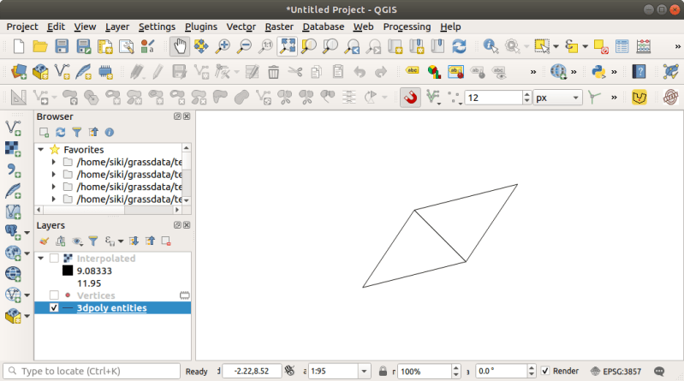Select the Identify Features tool
The image size is (684, 381).
(491, 46)
